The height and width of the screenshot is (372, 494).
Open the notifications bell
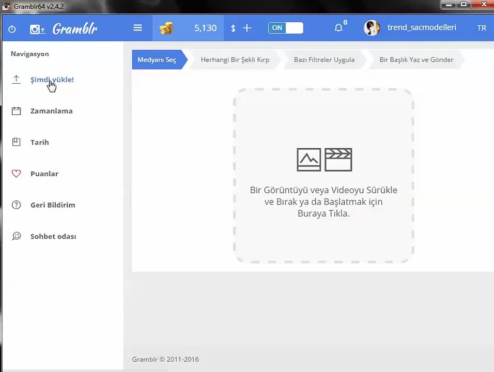[338, 28]
